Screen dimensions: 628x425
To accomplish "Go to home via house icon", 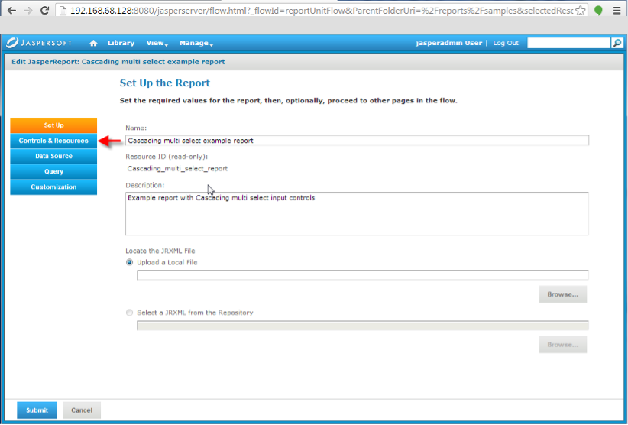I will 93,43.
